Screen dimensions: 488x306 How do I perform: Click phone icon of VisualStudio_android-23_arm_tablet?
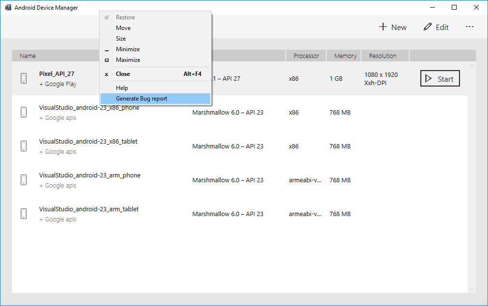tap(24, 214)
